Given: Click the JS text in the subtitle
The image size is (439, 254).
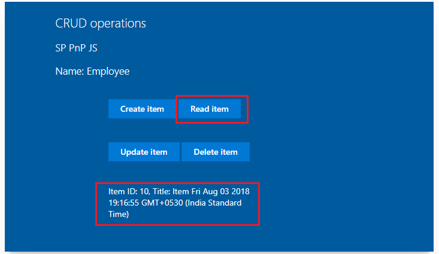Looking at the screenshot, I should (93, 48).
